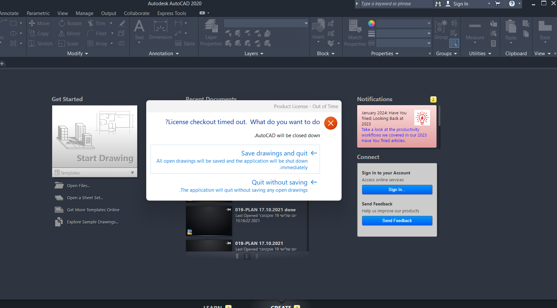Open Layer Properties manager

[x=211, y=33]
